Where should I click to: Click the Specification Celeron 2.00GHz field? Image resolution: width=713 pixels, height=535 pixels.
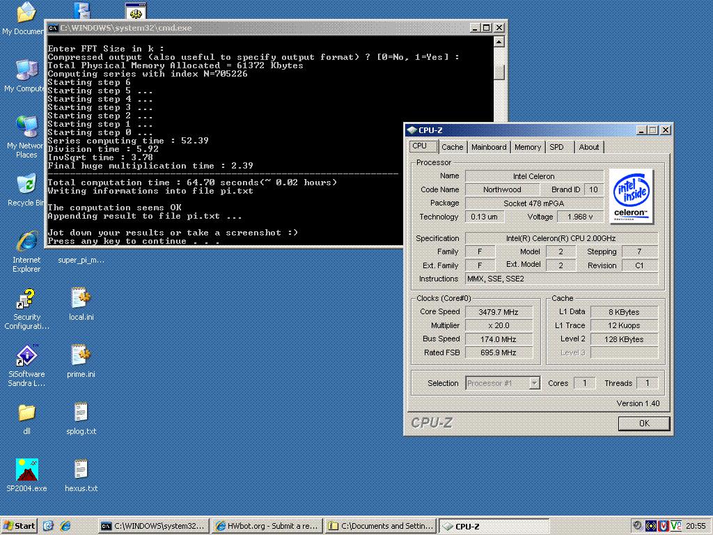[x=561, y=238]
